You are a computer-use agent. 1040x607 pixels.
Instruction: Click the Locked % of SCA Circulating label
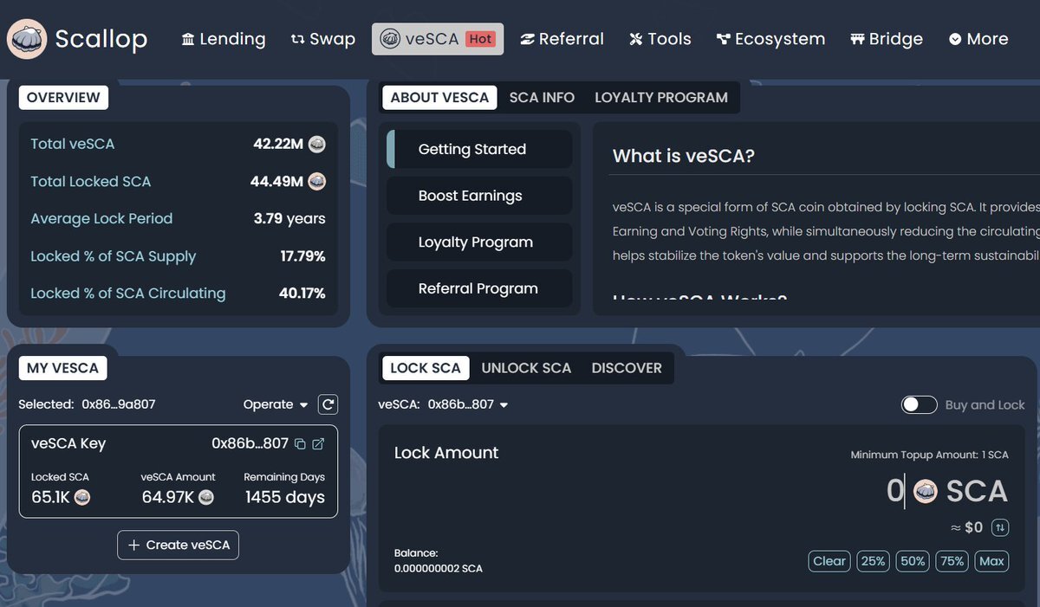128,294
